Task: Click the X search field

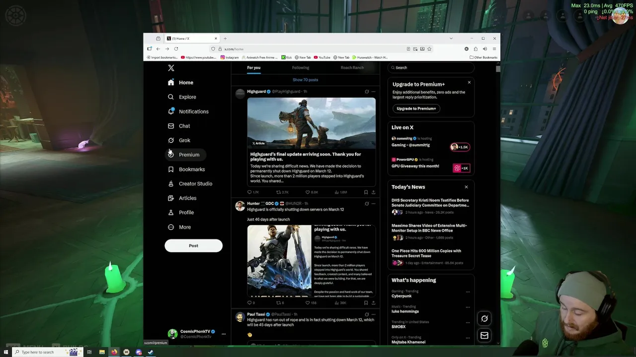Action: tap(430, 67)
